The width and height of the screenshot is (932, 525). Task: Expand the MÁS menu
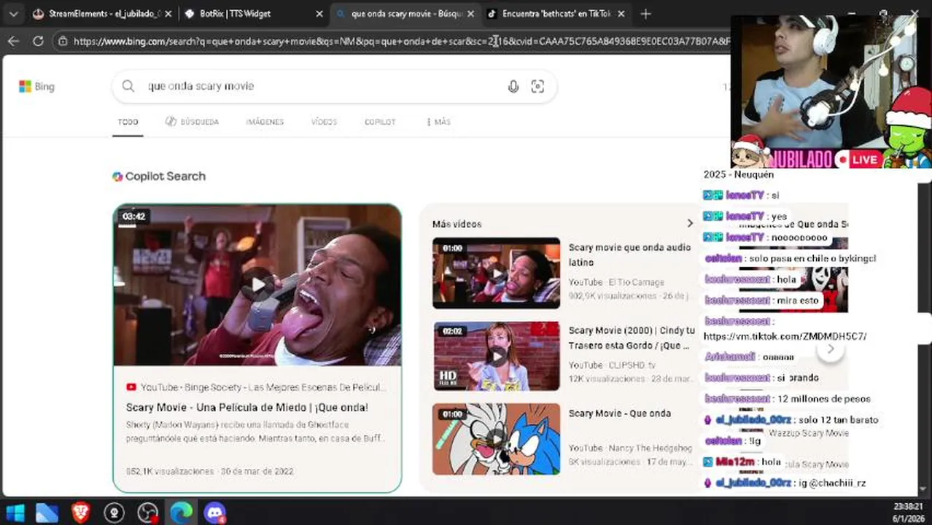[438, 122]
